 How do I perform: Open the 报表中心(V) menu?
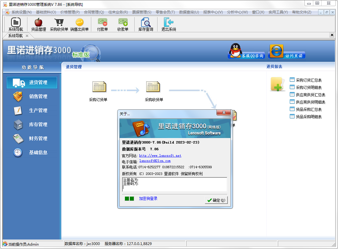coord(213,12)
